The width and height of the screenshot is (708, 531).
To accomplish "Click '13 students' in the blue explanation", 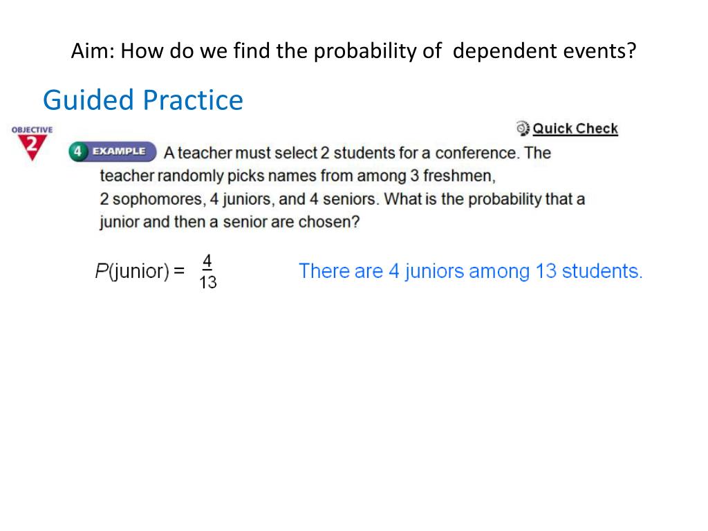I will [x=589, y=271].
